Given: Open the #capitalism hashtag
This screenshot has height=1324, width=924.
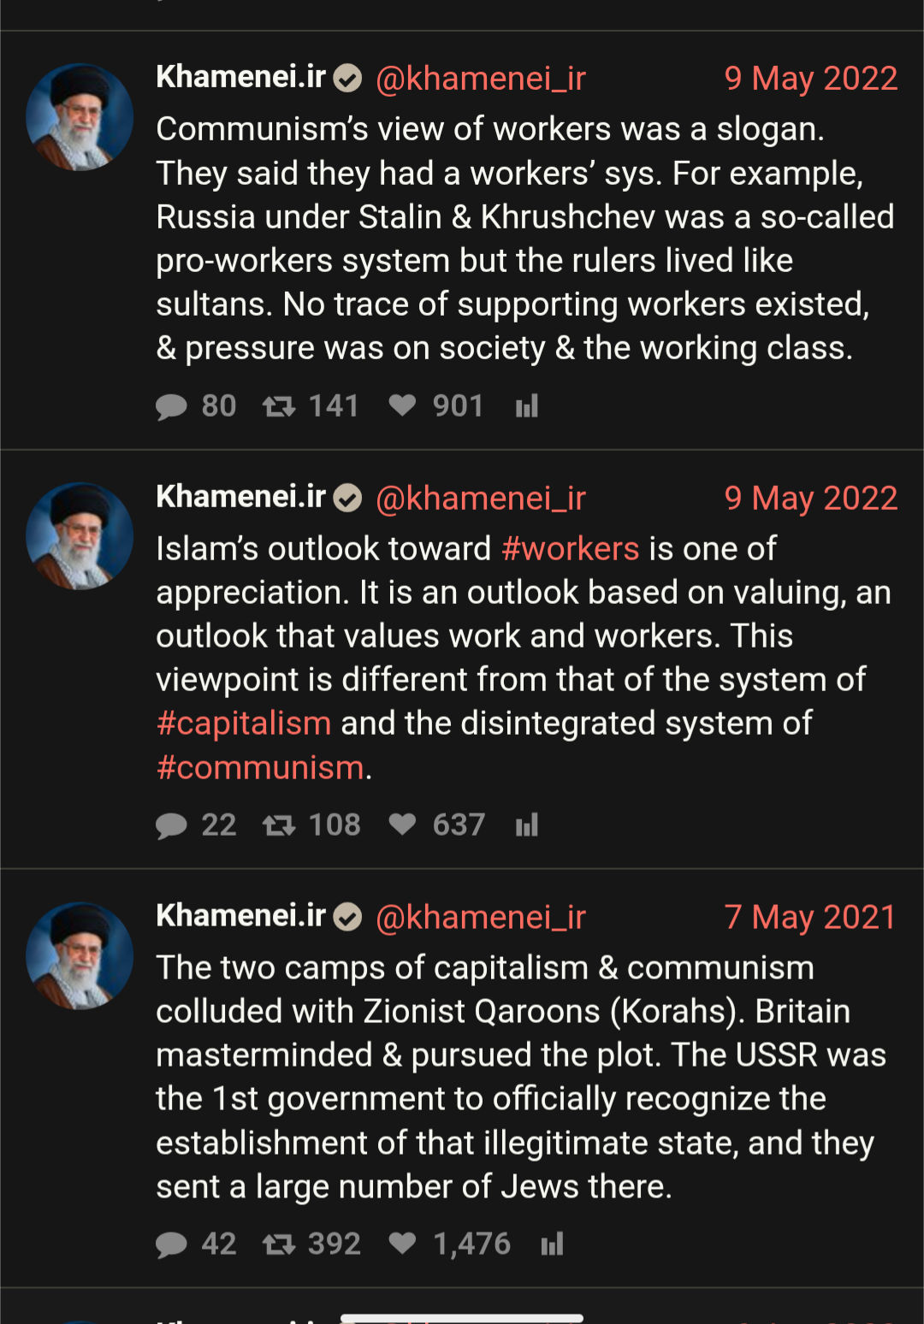Looking at the screenshot, I should pyautogui.click(x=243, y=724).
